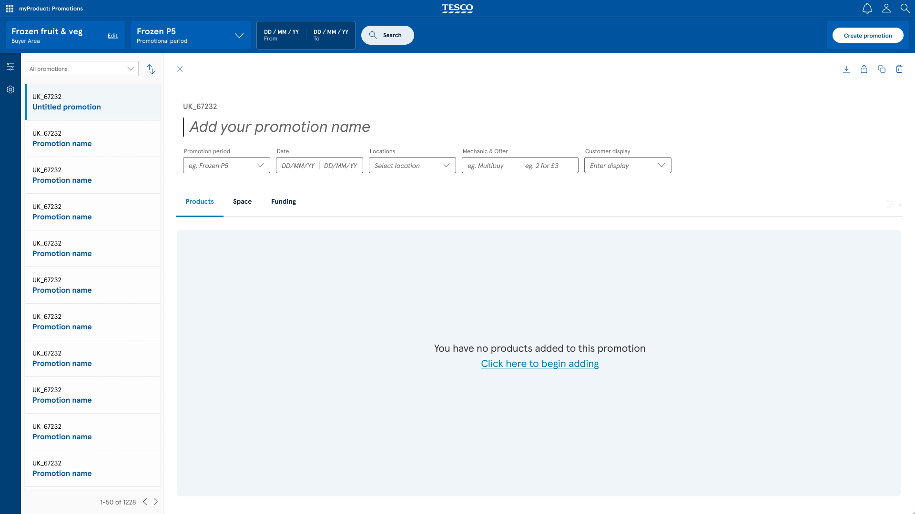Image resolution: width=915 pixels, height=514 pixels.
Task: Open the All promotions filter dropdown
Action: (x=82, y=69)
